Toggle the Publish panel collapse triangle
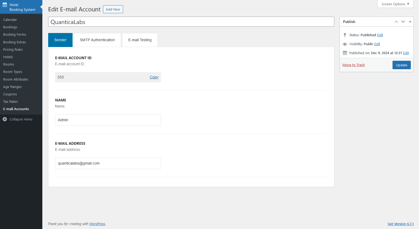419x229 pixels. [x=410, y=22]
